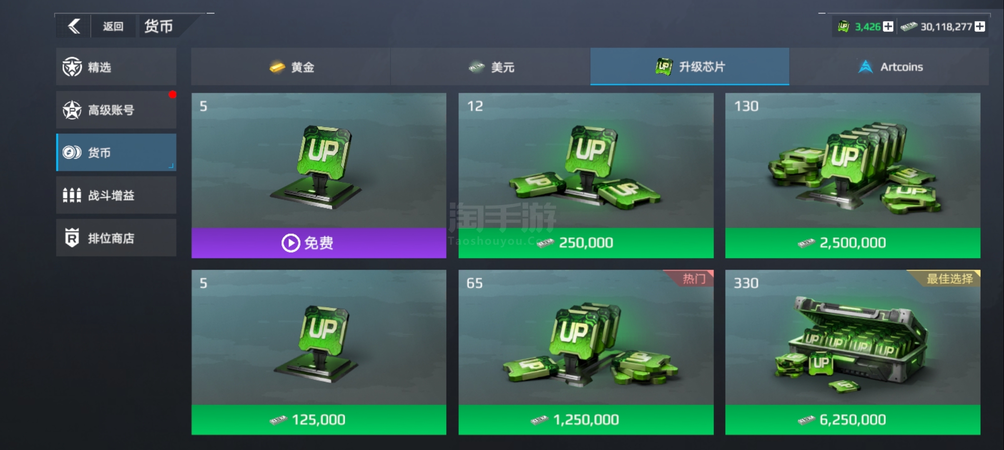Watch ad for 5 free chips
Viewport: 1004px width, 450px height.
coord(319,243)
